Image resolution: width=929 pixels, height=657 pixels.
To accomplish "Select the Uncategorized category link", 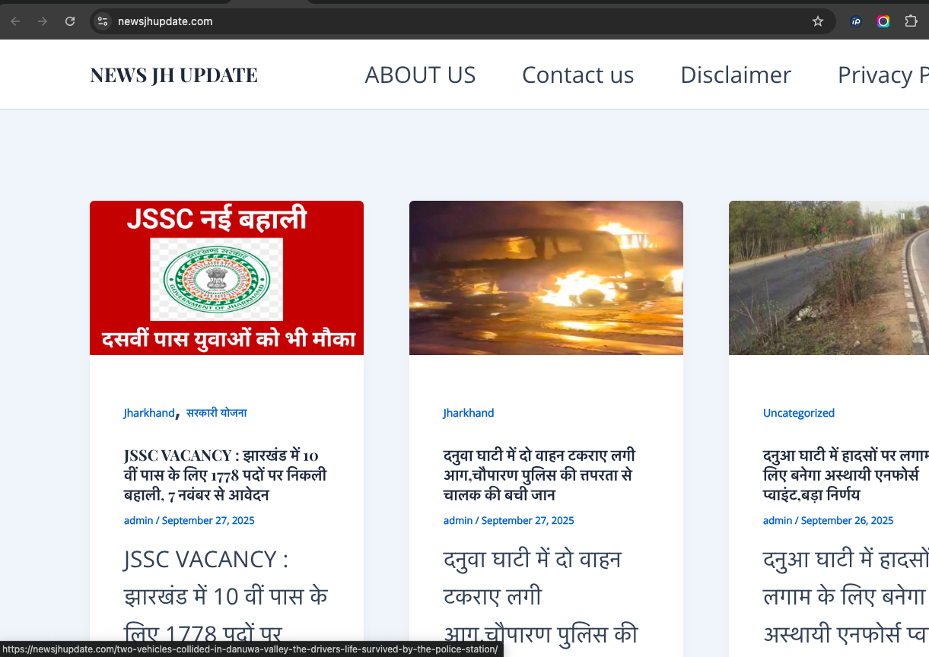I will click(x=799, y=413).
